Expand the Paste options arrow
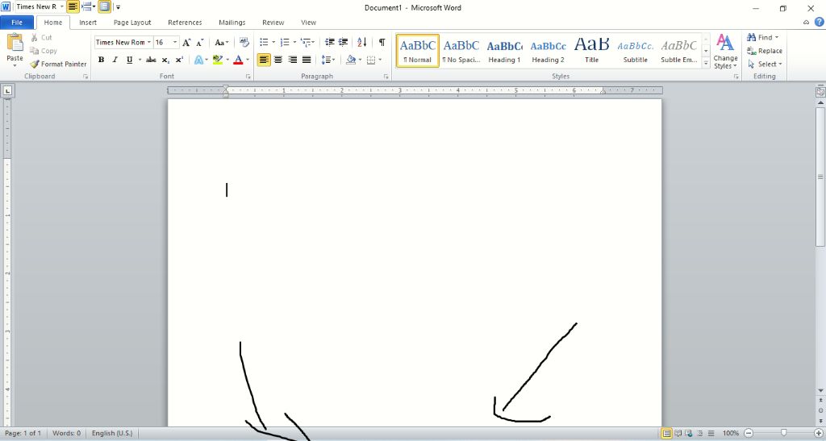Viewport: 826px width, 441px height. (15, 65)
